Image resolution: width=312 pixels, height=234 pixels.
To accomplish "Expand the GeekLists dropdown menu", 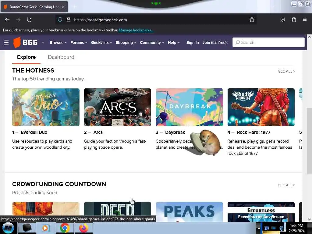I will [x=101, y=42].
